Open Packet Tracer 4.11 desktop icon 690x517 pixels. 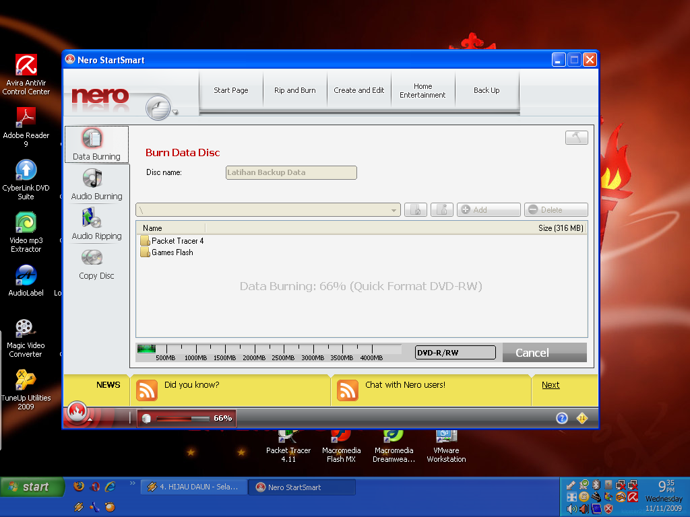(x=288, y=446)
